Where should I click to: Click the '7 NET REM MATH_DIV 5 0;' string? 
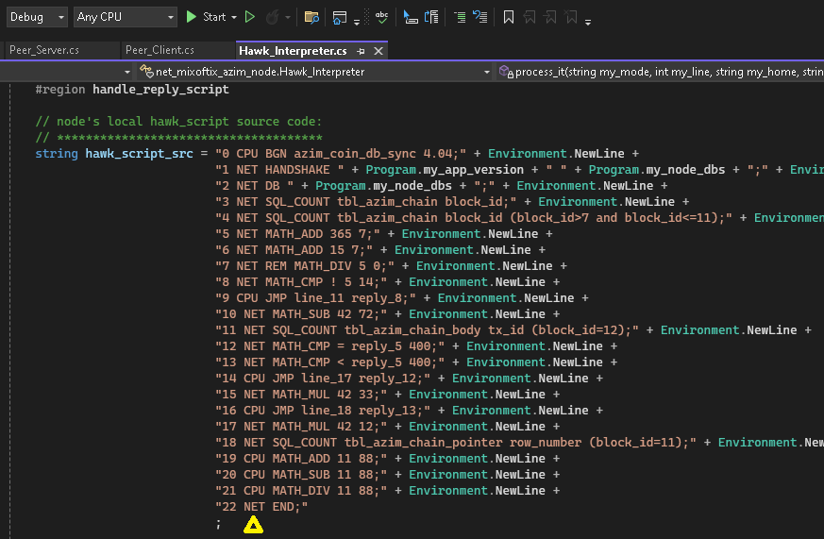(x=305, y=266)
